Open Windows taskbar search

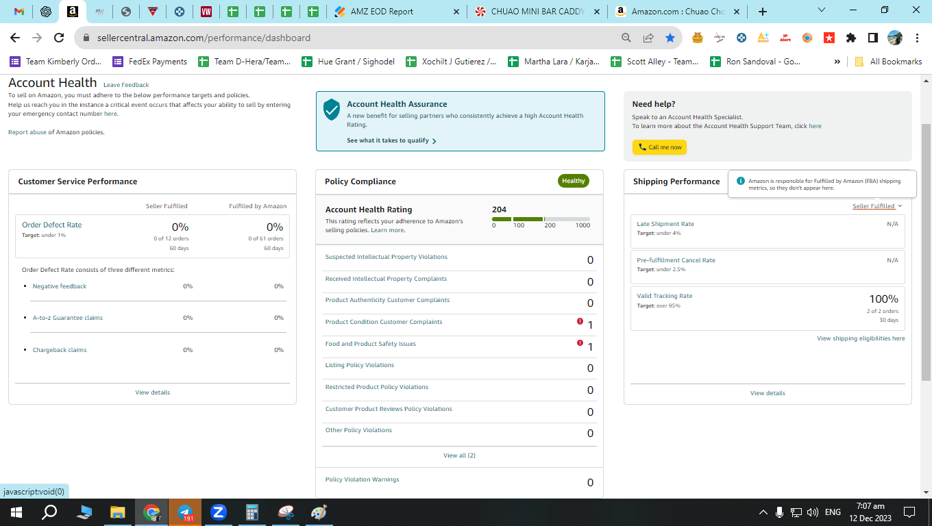coord(49,512)
